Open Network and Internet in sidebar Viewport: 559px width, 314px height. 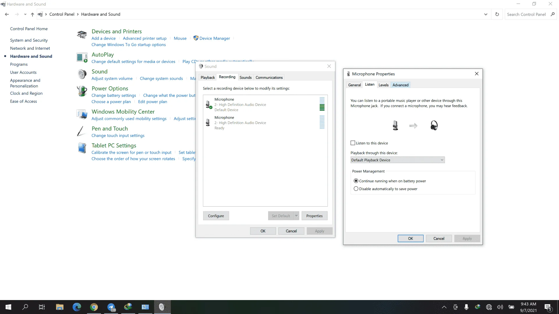(30, 48)
